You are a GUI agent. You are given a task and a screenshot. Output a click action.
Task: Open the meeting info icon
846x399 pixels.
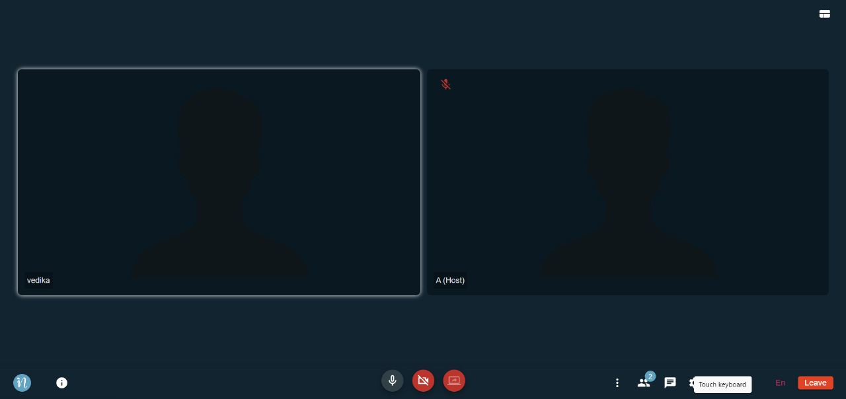pos(61,382)
